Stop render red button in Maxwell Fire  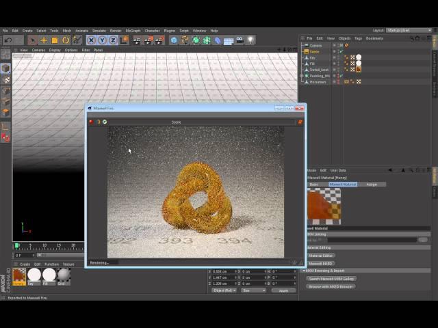pyautogui.click(x=91, y=122)
